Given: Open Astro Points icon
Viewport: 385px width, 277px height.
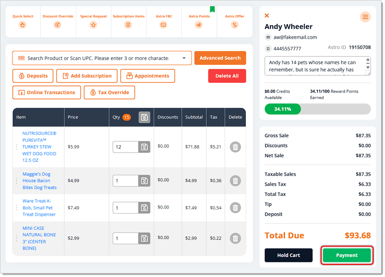Looking at the screenshot, I should coord(199,25).
